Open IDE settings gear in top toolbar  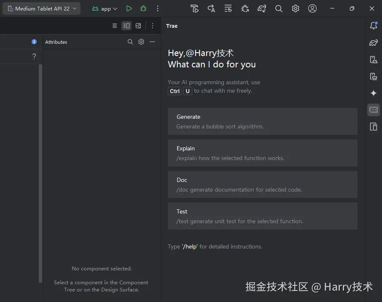coord(296,9)
